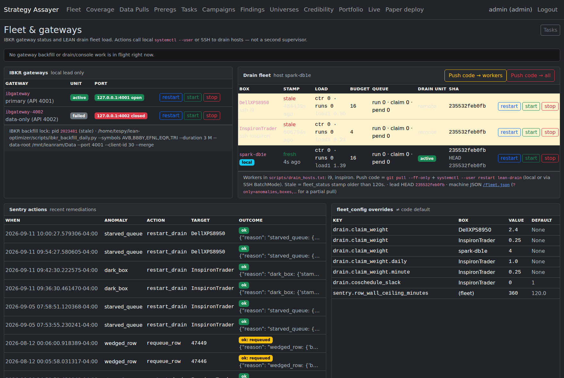The width and height of the screenshot is (564, 378).
Task: Click value 2.4 for DellXPS8950 claim weight
Action: pos(513,230)
